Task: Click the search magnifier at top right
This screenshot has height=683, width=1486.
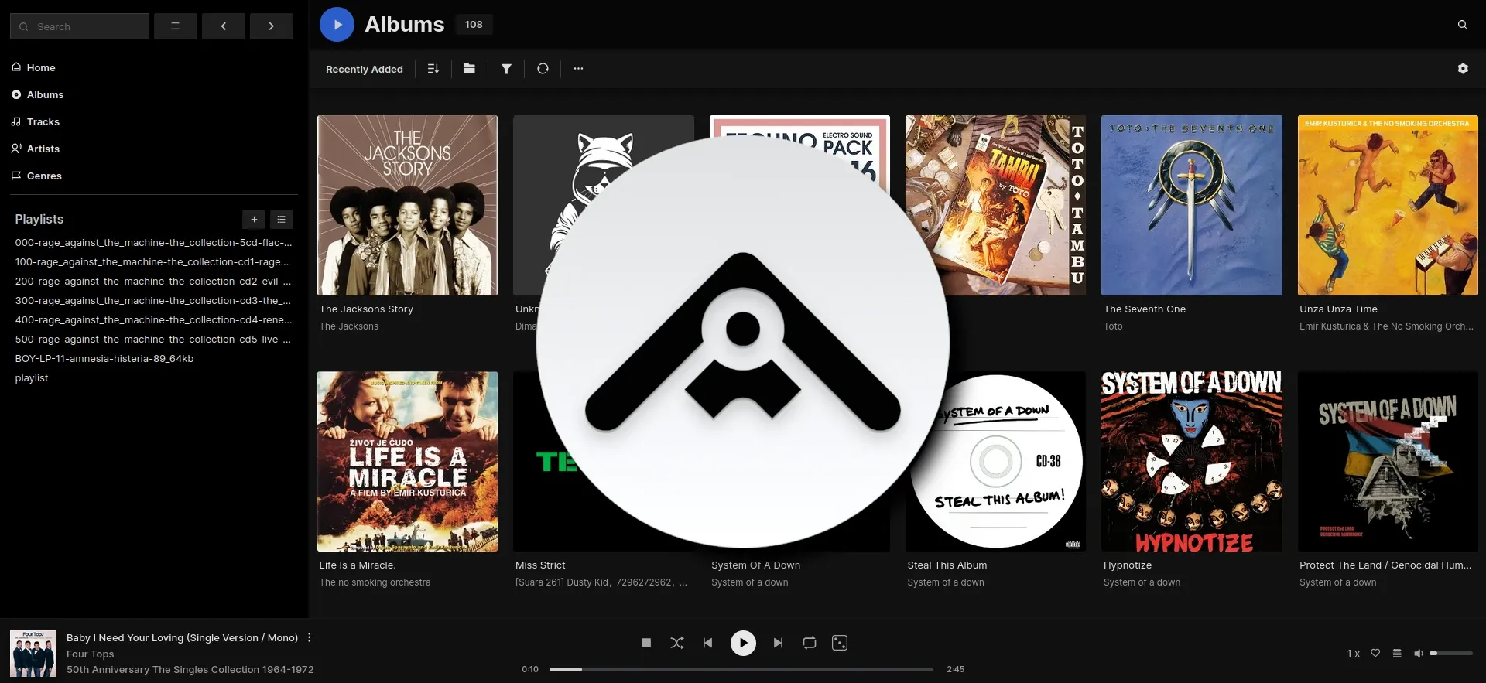Action: tap(1461, 25)
